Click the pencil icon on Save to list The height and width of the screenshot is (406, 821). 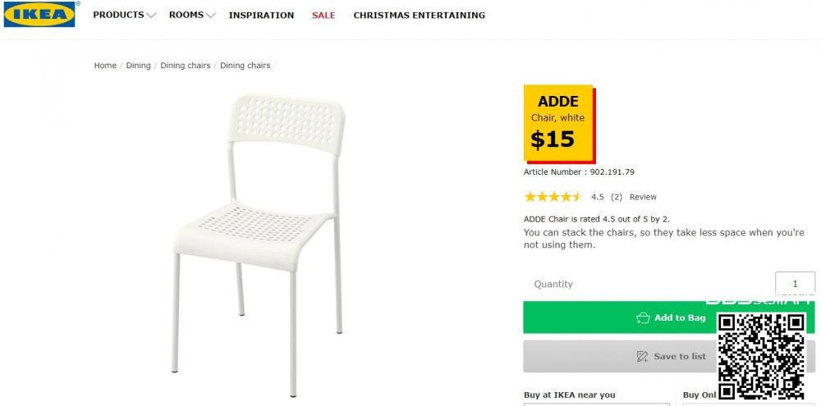coord(642,357)
